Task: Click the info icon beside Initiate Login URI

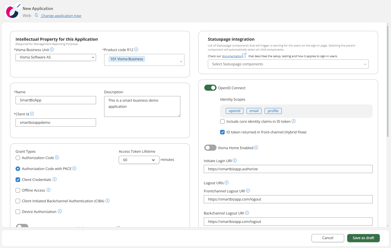Action: tap(235, 160)
